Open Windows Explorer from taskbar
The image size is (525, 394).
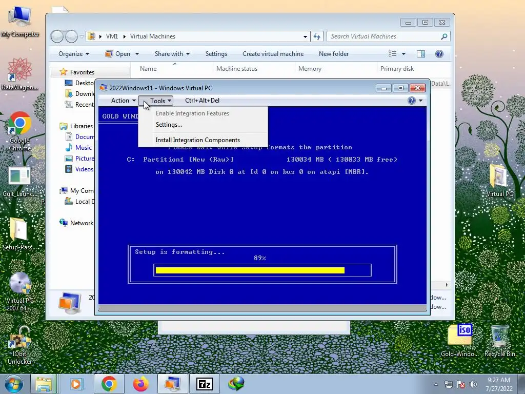[44, 384]
